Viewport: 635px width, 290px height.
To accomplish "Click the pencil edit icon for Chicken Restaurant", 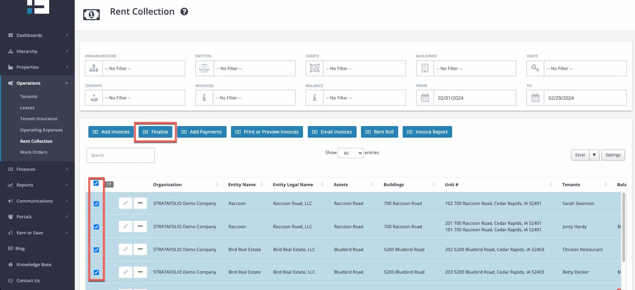I will [125, 249].
